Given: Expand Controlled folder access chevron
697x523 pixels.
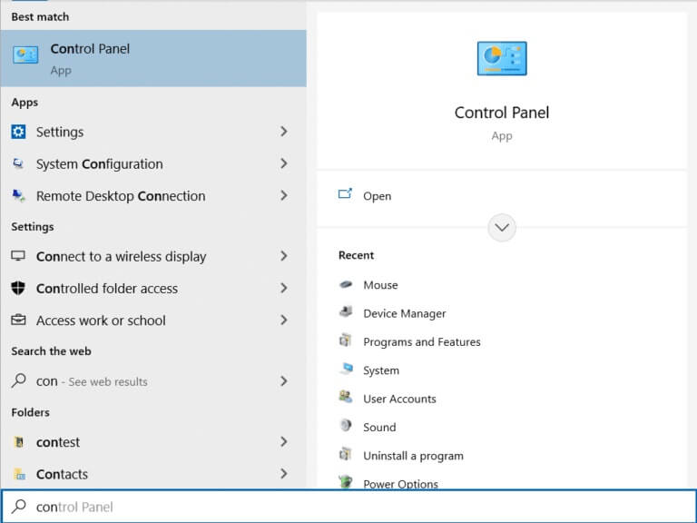Looking at the screenshot, I should click(x=283, y=288).
